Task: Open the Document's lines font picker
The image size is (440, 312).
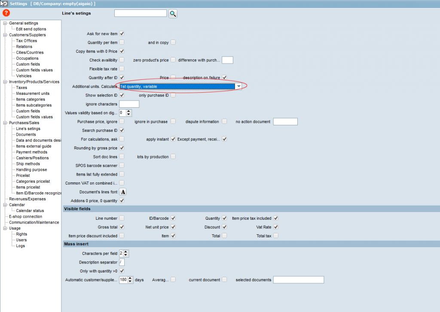Action: (x=122, y=192)
